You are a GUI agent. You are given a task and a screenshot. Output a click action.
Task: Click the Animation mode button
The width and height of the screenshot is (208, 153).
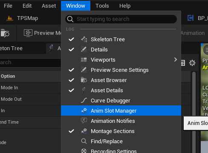coord(193,33)
